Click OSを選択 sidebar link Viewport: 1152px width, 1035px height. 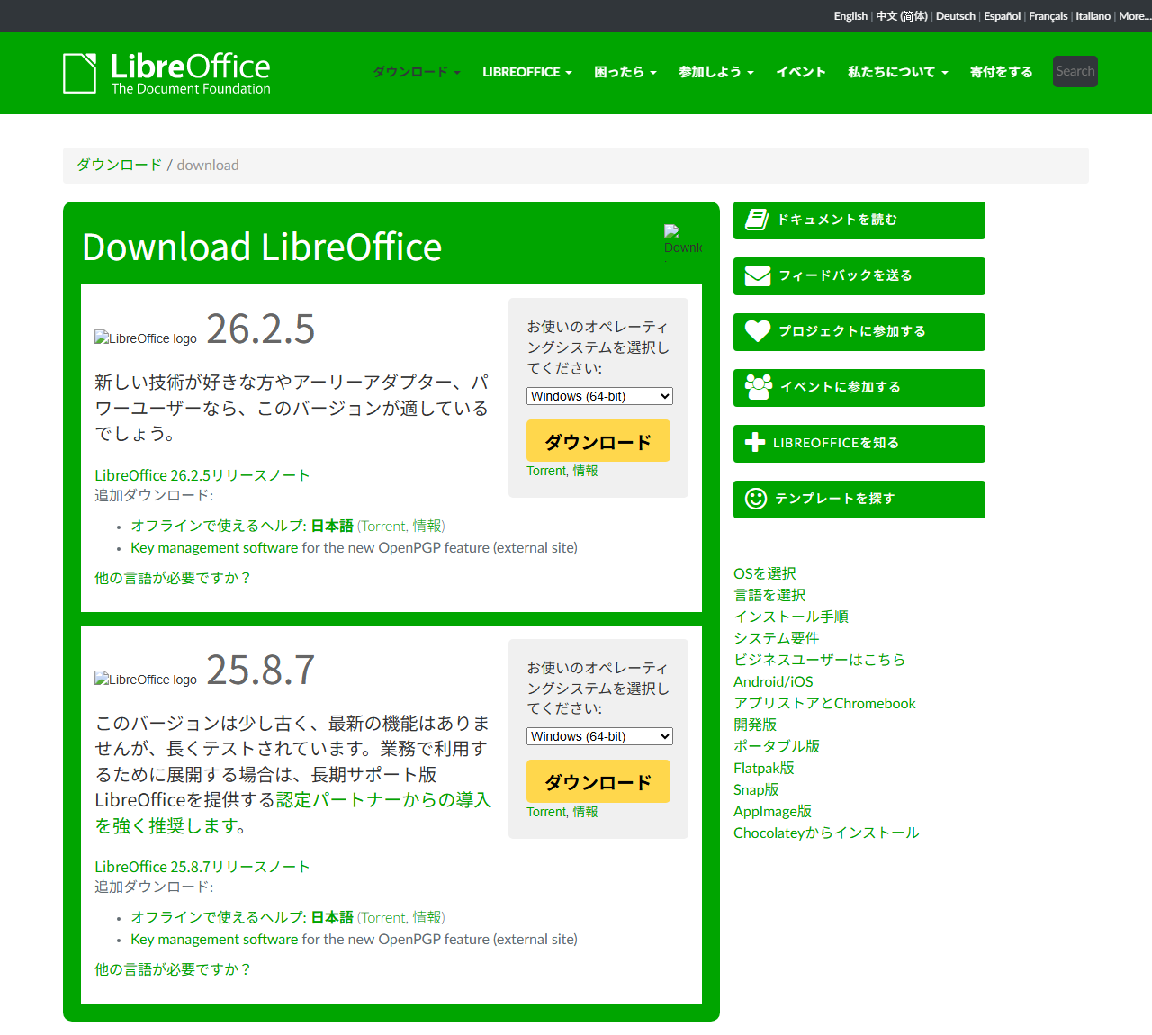pyautogui.click(x=765, y=573)
